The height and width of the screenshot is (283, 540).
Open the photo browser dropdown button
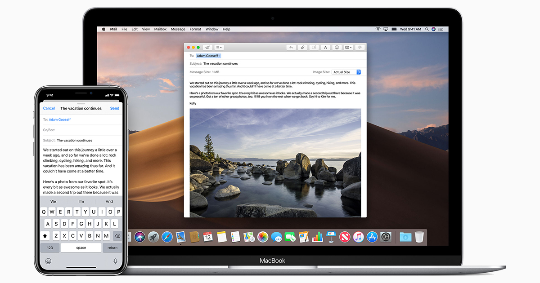click(348, 47)
